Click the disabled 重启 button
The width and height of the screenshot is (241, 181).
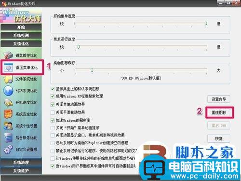coord(219,125)
